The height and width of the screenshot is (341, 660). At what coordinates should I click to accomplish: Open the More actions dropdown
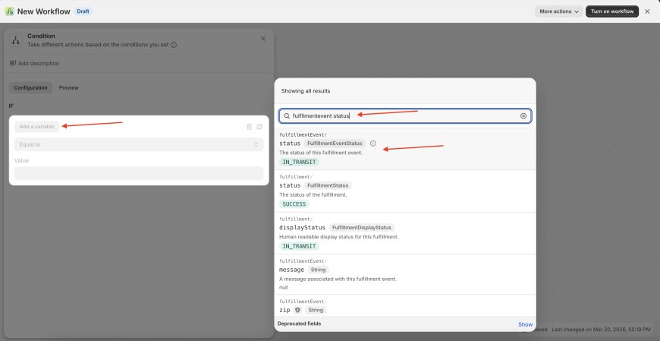click(x=559, y=11)
